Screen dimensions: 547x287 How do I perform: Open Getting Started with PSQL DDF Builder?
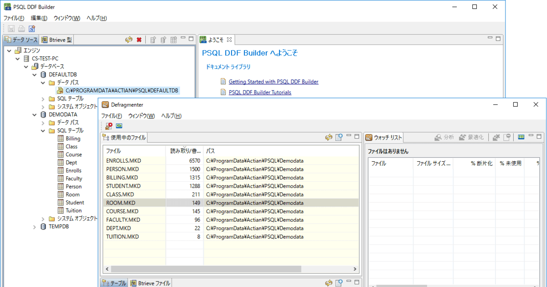coord(273,82)
